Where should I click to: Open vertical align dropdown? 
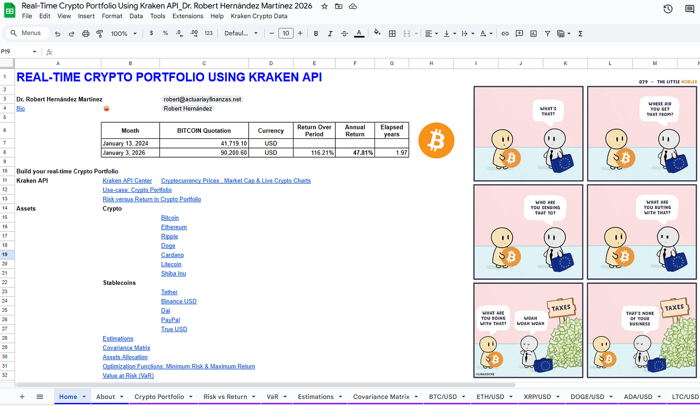tap(450, 33)
